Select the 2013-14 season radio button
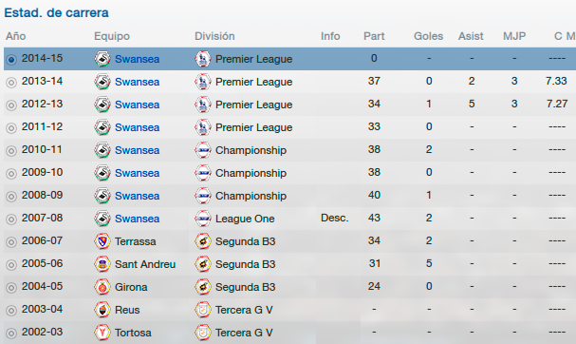 click(x=11, y=83)
